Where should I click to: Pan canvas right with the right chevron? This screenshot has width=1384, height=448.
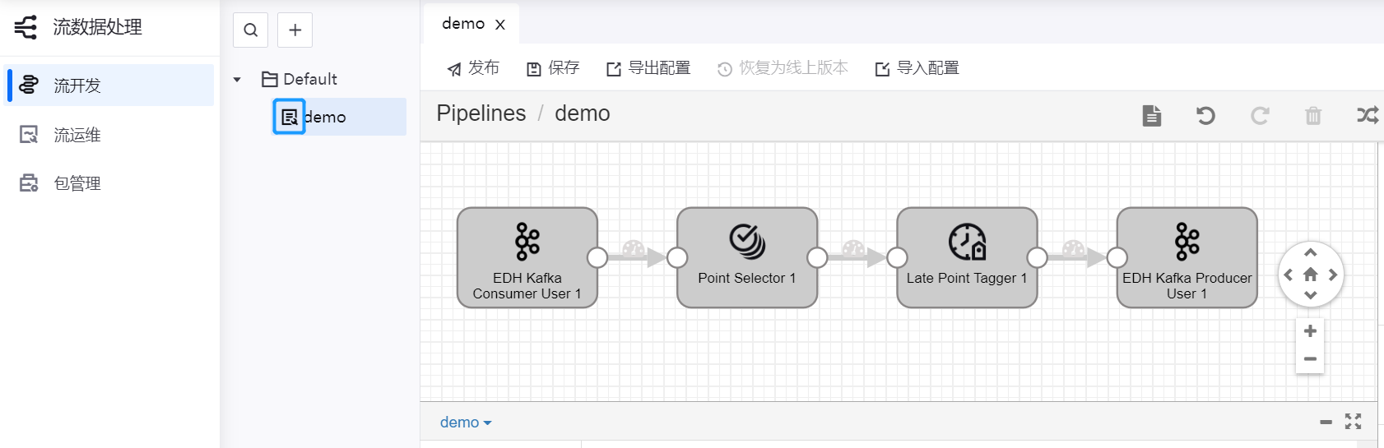point(1333,275)
